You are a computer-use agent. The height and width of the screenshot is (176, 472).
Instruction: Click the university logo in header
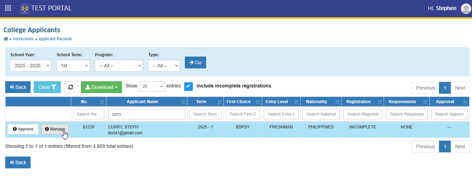[25, 8]
